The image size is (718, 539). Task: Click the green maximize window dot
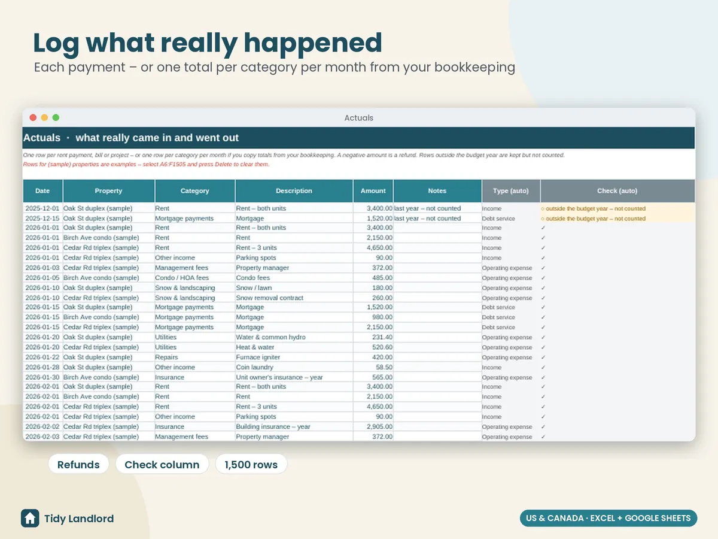tap(56, 117)
